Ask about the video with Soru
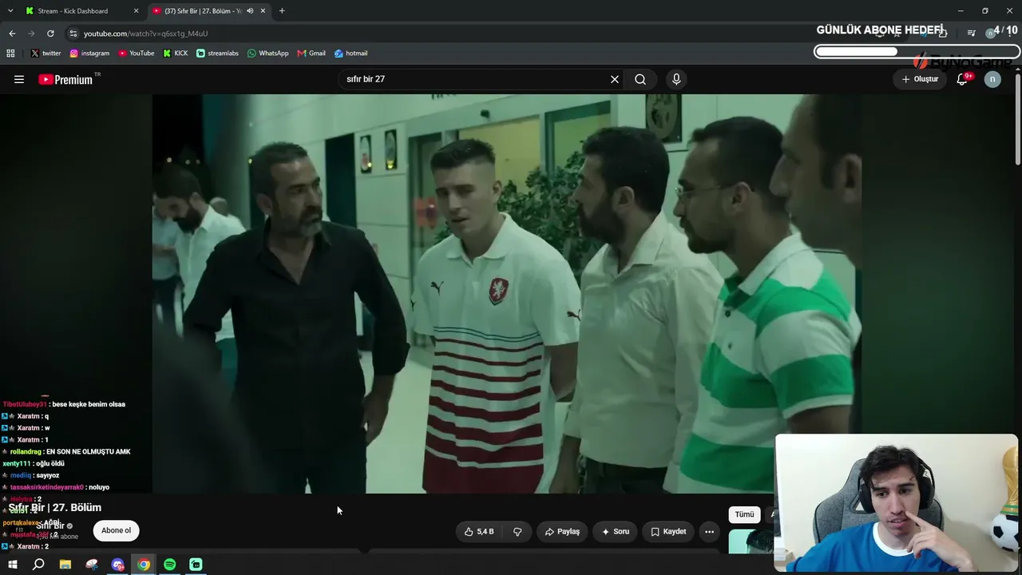Screen dimensions: 1022x575 point(615,532)
